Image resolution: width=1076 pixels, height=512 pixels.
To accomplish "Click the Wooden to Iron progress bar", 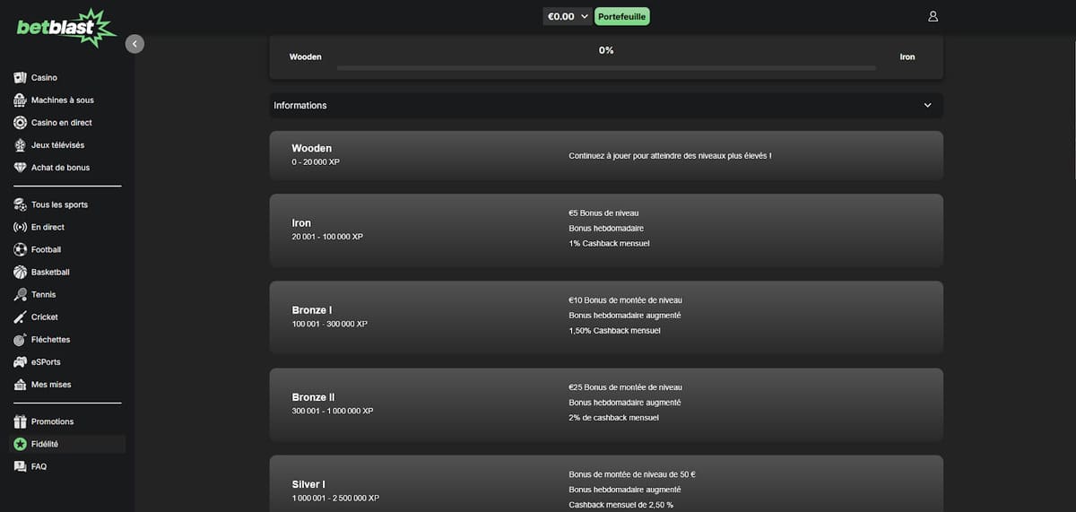I will pyautogui.click(x=606, y=68).
